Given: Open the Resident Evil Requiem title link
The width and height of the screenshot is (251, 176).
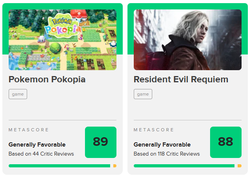Looking at the screenshot, I should 181,80.
